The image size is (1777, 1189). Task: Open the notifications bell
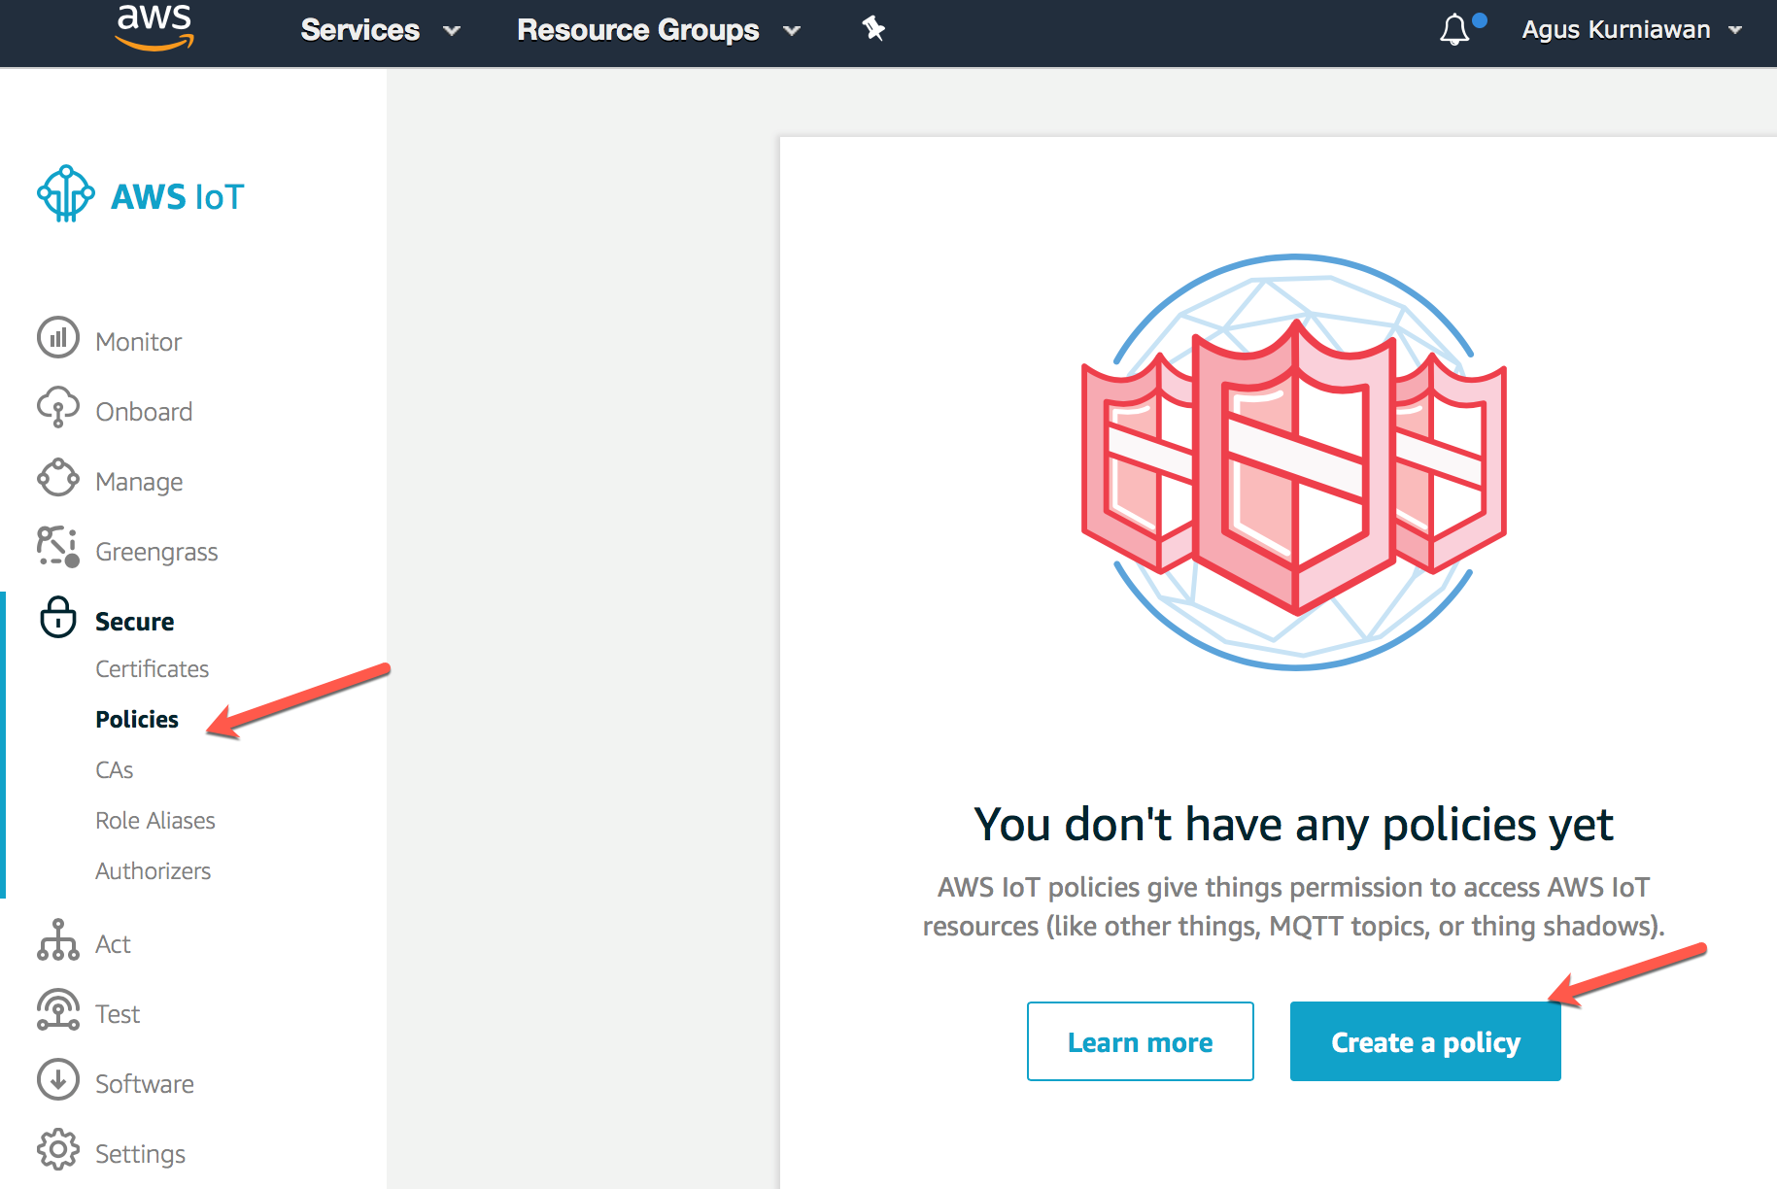[x=1454, y=30]
